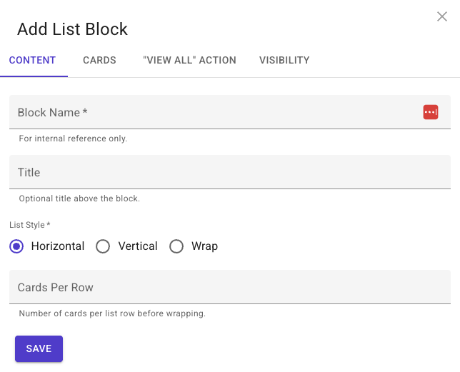Click the "Horizontal" option label text

[58, 246]
